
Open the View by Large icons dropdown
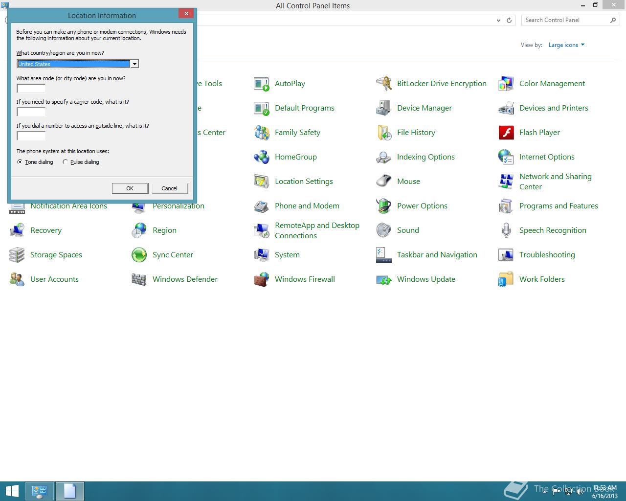(566, 45)
